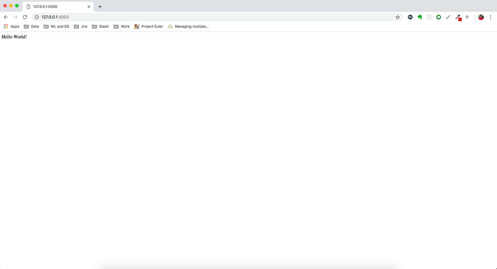This screenshot has height=269, width=497.
Task: Click the forward navigation arrow
Action: 15,17
